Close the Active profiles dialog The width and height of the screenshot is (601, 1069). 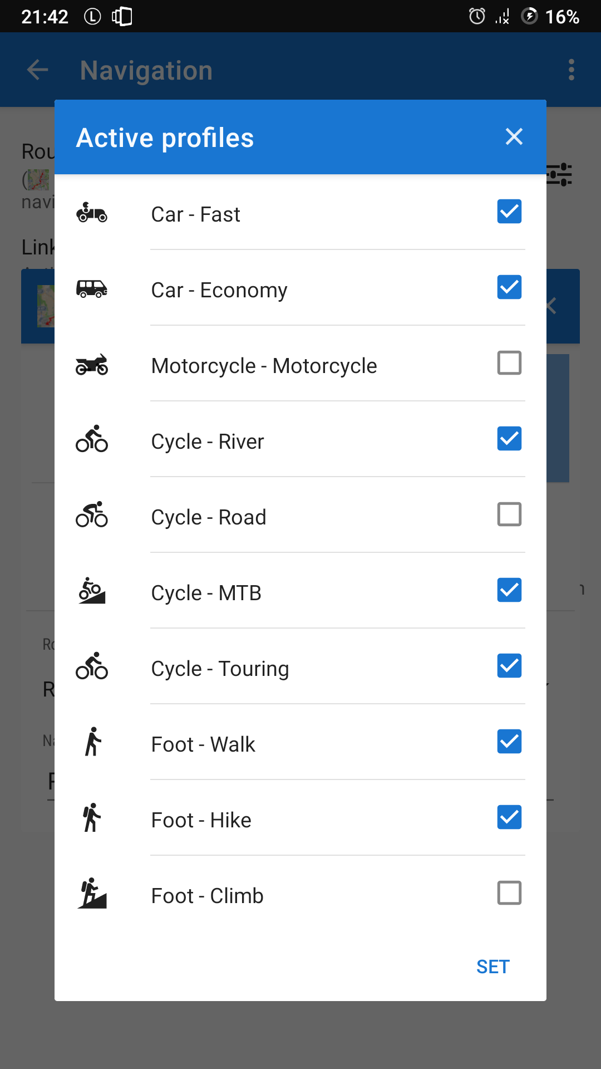514,136
